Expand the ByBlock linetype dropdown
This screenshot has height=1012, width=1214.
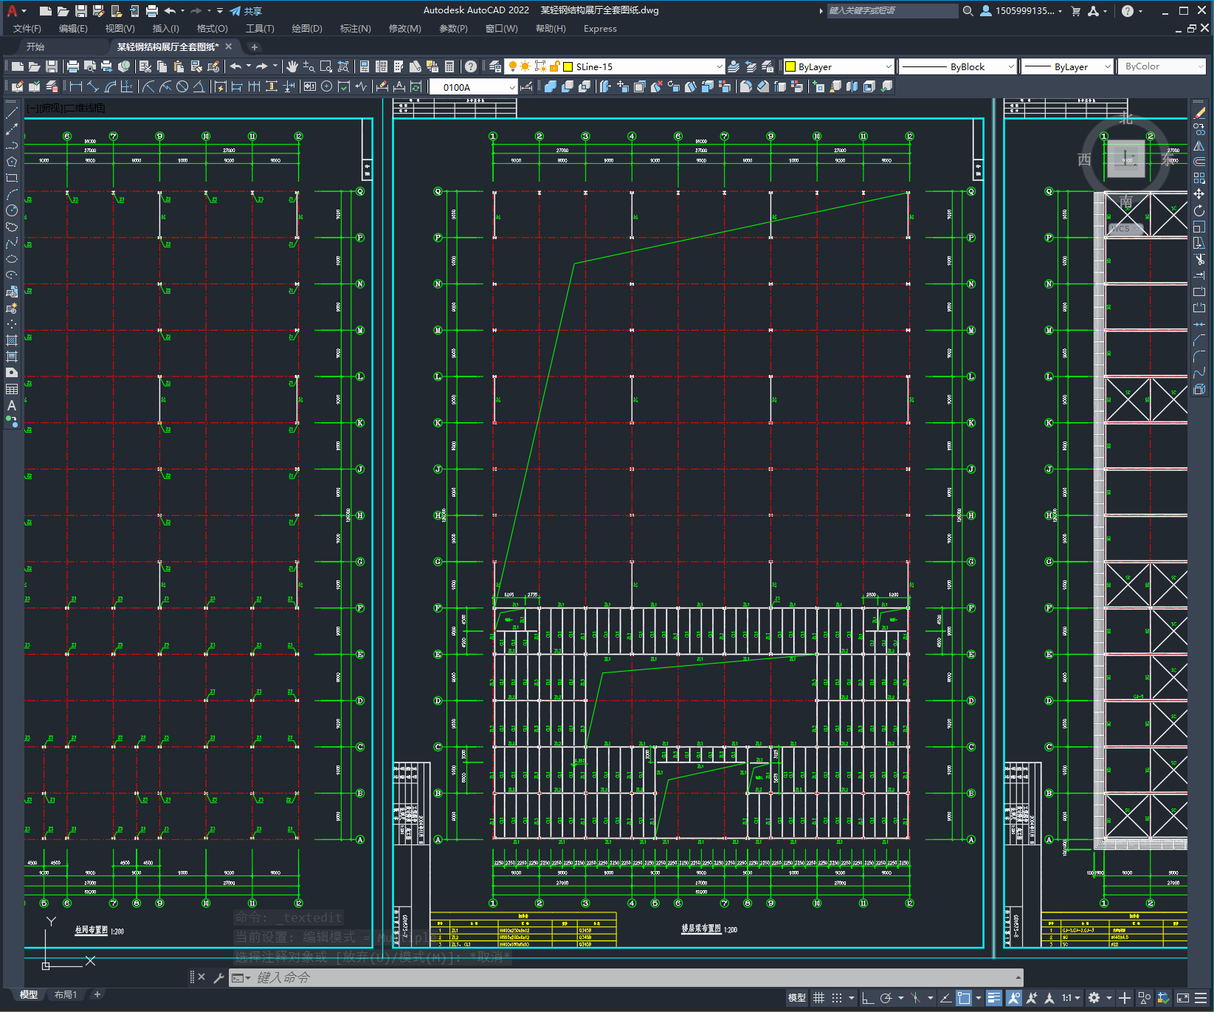[1011, 66]
